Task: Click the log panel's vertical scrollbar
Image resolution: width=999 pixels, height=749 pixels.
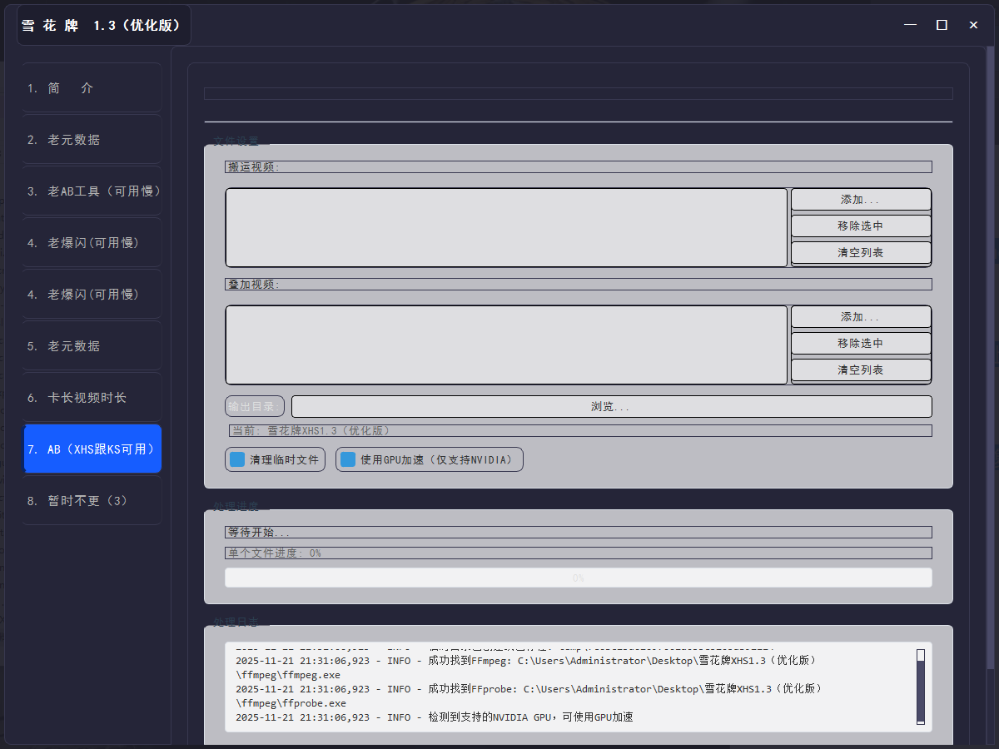Action: (x=921, y=687)
